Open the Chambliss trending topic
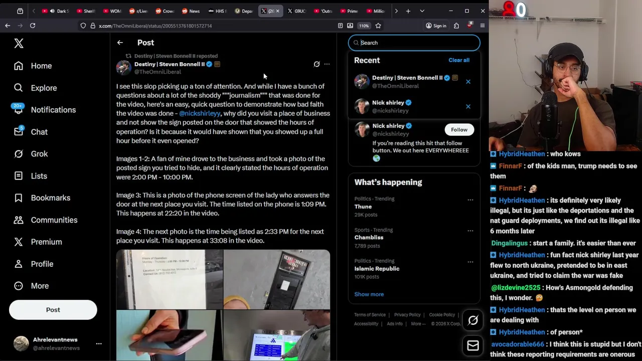Viewport: 642px width, 361px height. point(369,238)
